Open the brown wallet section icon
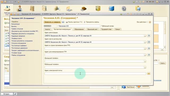 (x=84, y=9)
